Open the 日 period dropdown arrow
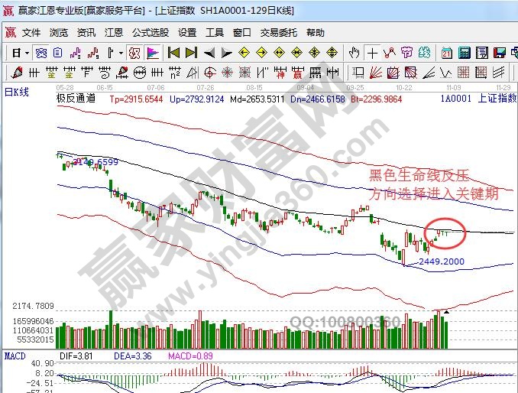 (27, 53)
